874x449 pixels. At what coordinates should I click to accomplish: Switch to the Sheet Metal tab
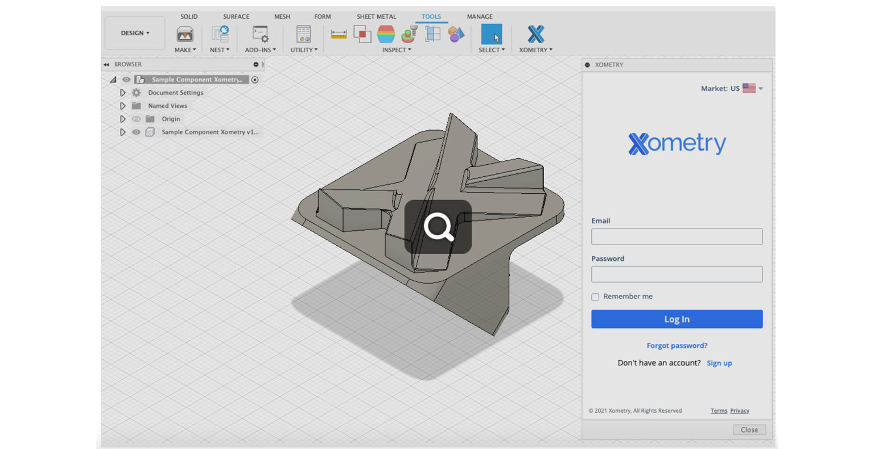point(376,16)
